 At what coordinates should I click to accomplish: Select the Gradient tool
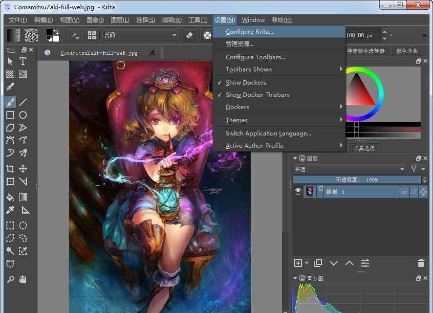[23, 197]
